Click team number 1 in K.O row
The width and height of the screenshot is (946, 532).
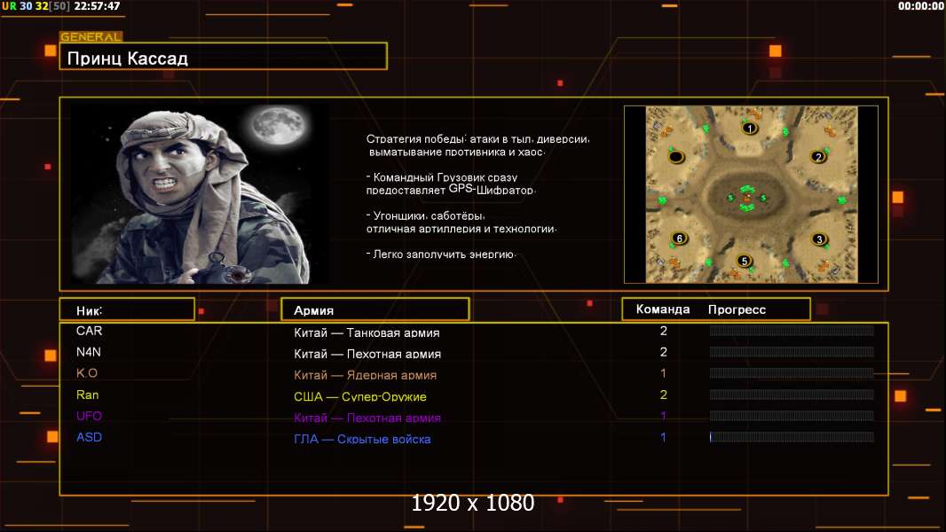(663, 373)
